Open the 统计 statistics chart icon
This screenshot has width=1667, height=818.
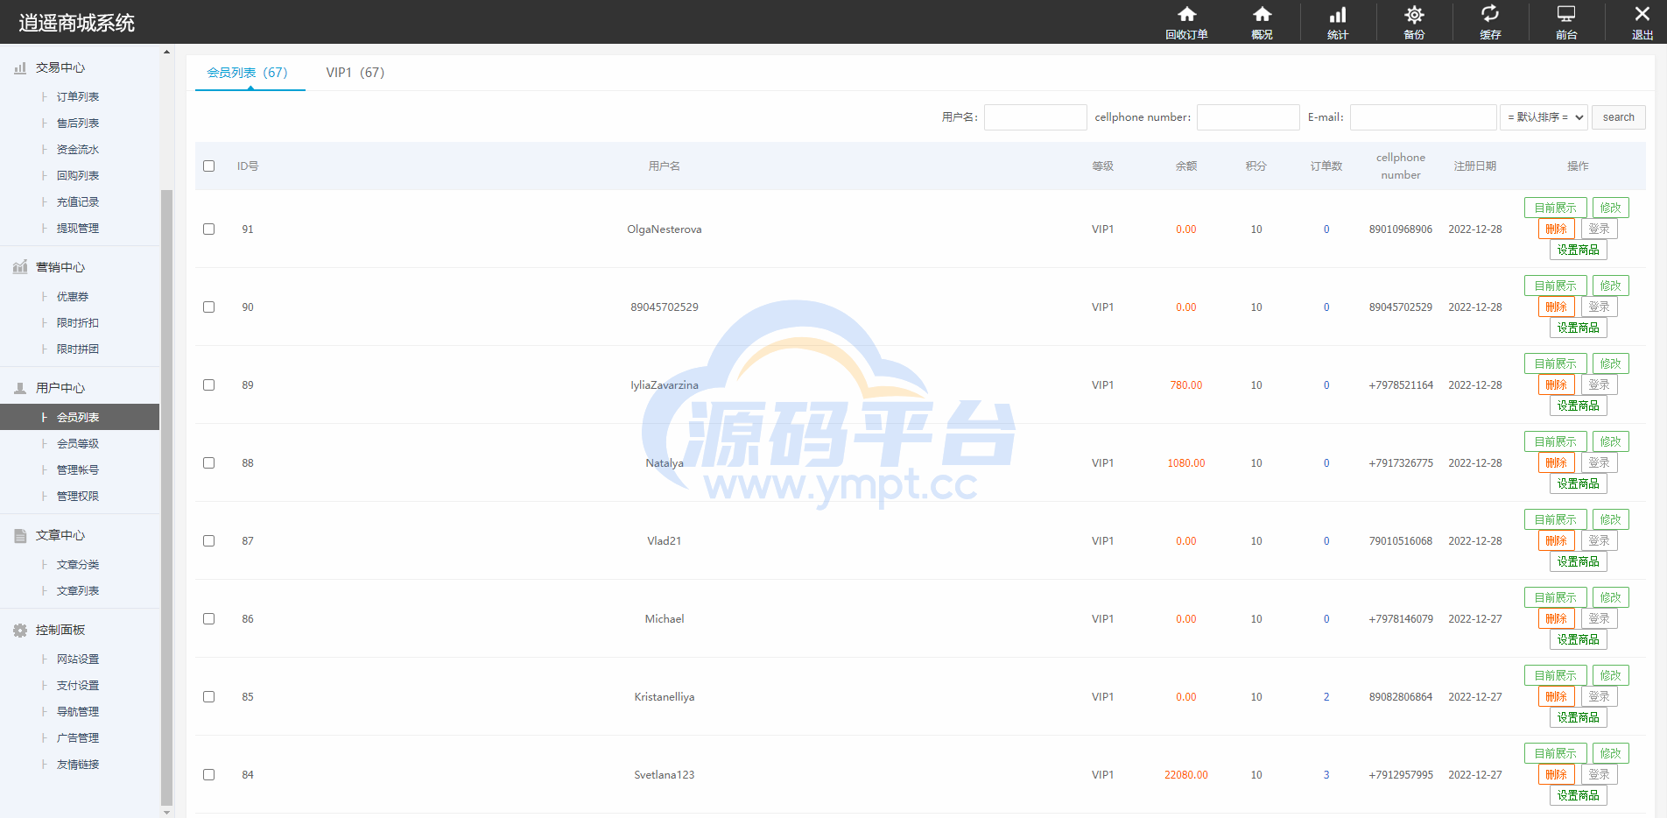[x=1338, y=14]
